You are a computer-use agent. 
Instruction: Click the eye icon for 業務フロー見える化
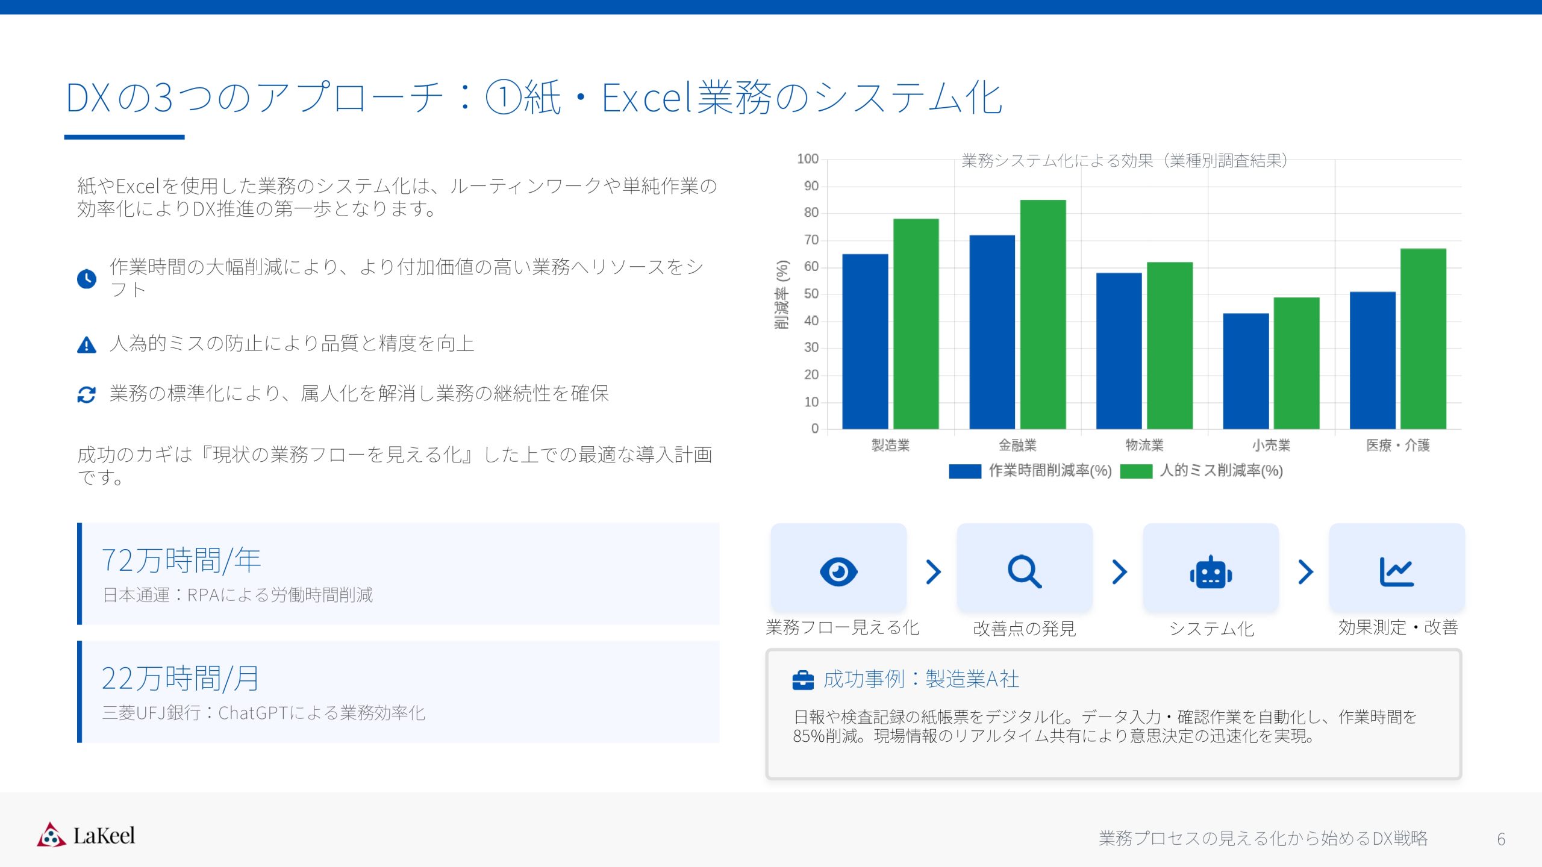[838, 571]
